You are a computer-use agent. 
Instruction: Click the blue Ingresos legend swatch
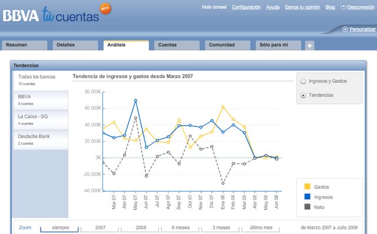(x=307, y=196)
